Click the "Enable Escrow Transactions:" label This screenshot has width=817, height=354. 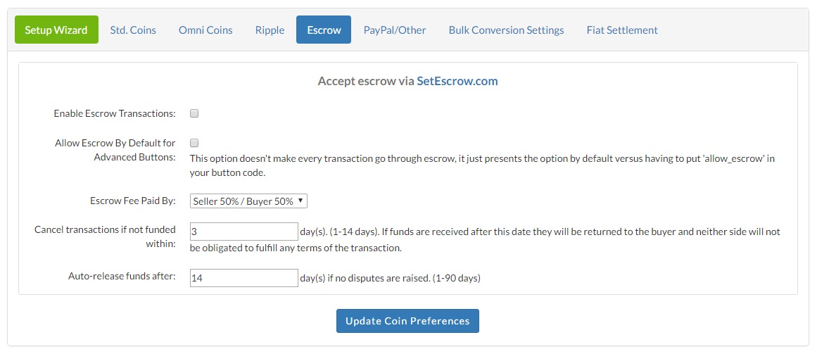[115, 113]
